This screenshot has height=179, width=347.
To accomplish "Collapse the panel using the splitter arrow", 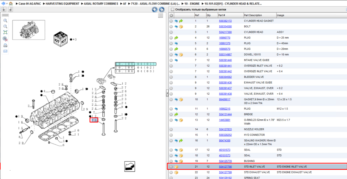I will [167, 93].
